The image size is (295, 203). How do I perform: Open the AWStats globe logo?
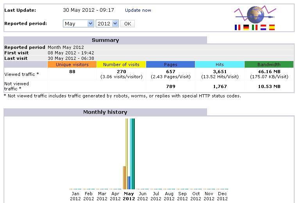click(255, 14)
